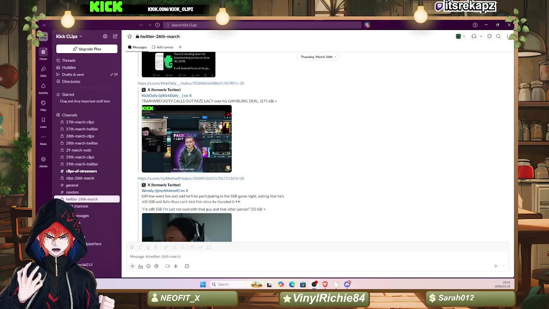Select the general channel
The image size is (549, 309).
(x=72, y=185)
